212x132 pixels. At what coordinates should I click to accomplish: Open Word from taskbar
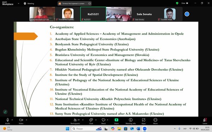coord(138,128)
